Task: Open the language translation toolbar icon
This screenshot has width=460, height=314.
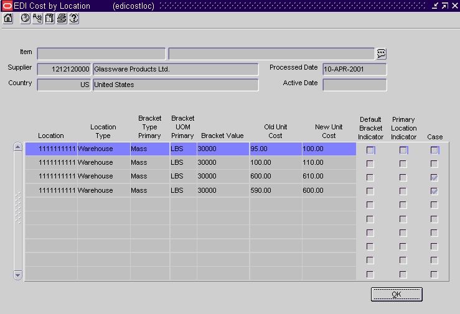Action: coord(37,19)
